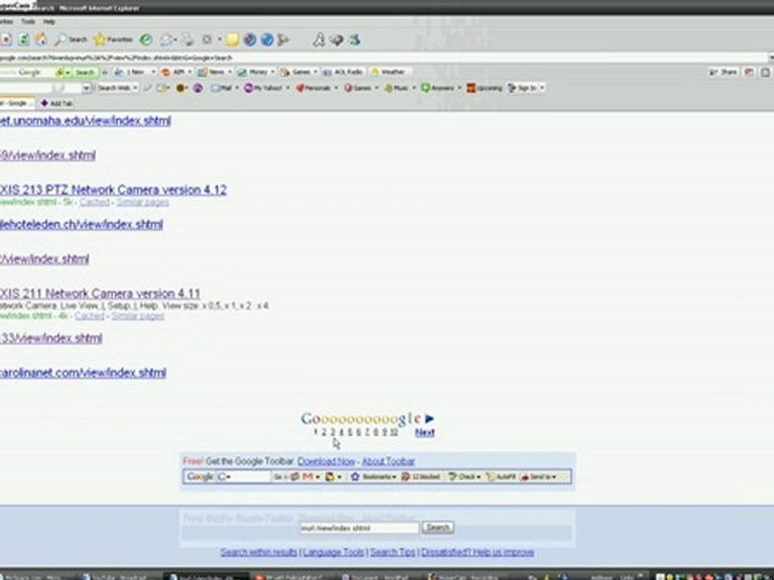Expand the Personals dropdown arrow
Screen dimensions: 774x580
click(x=335, y=88)
